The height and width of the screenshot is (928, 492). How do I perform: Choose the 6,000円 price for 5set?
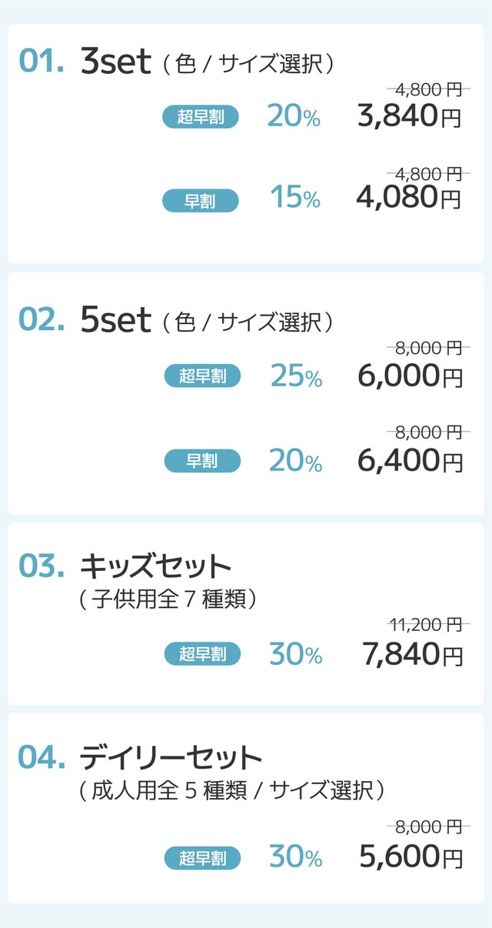tap(410, 376)
